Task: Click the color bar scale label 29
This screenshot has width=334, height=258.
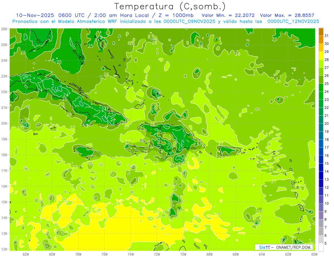Action: [327, 52]
